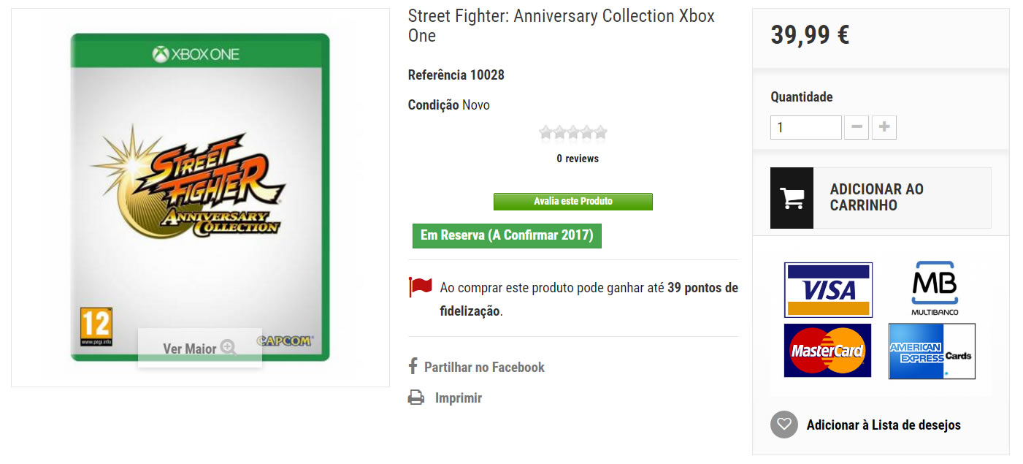Click the wishlist heart icon
The height and width of the screenshot is (464, 1023).
(784, 425)
